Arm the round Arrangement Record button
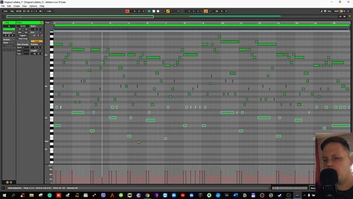 pos(158,11)
